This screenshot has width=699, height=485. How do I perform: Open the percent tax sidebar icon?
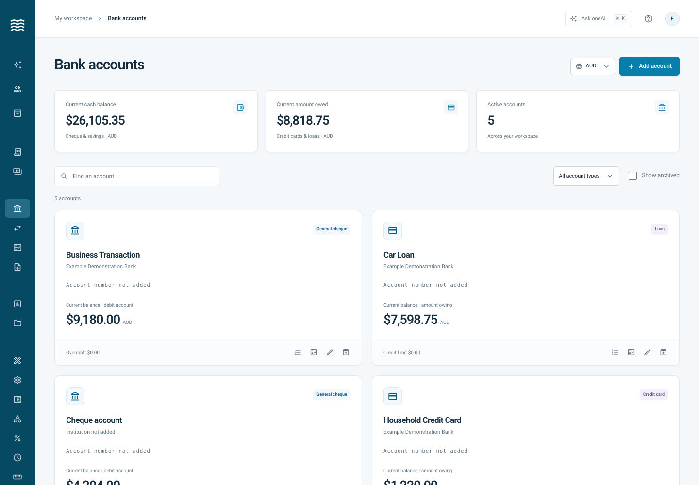pyautogui.click(x=17, y=438)
